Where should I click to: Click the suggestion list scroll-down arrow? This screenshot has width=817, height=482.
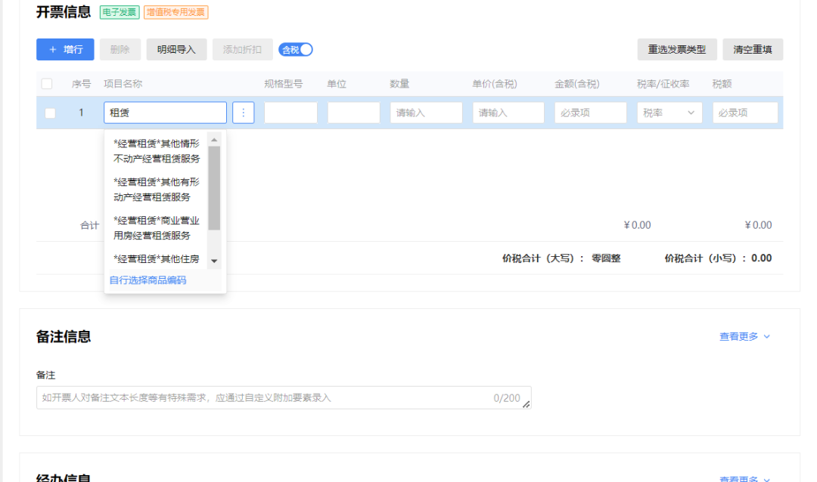(214, 261)
